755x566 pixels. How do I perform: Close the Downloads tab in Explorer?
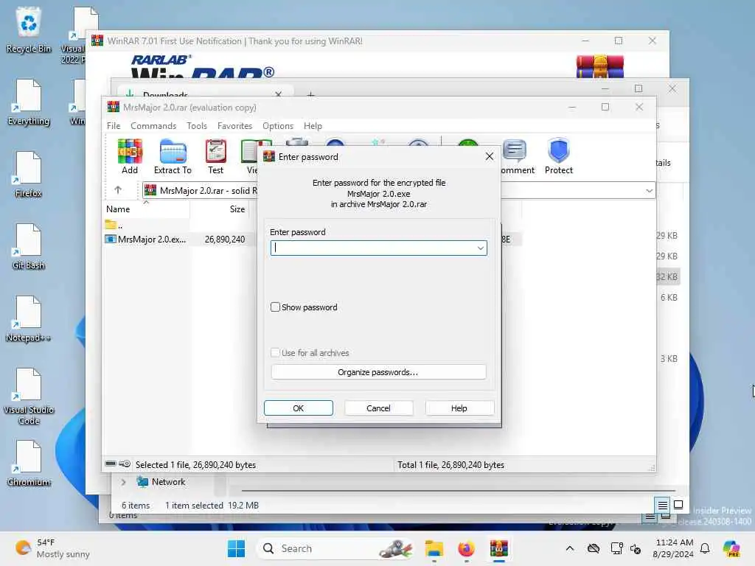coord(278,94)
